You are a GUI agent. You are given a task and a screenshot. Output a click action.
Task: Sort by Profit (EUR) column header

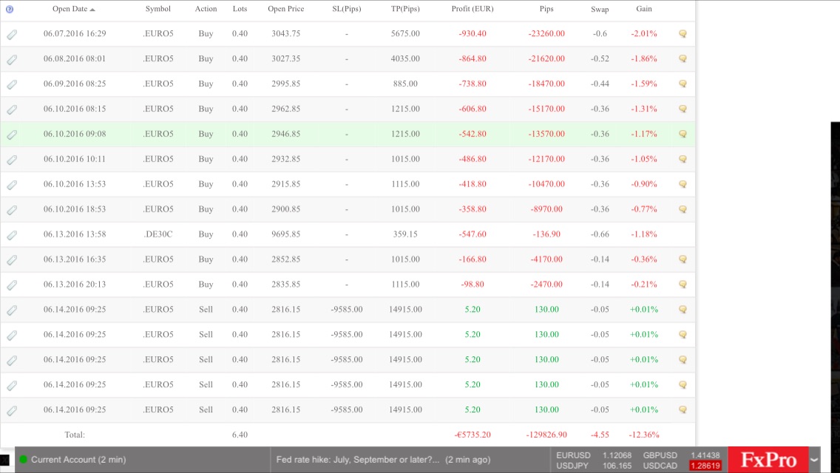472,10
